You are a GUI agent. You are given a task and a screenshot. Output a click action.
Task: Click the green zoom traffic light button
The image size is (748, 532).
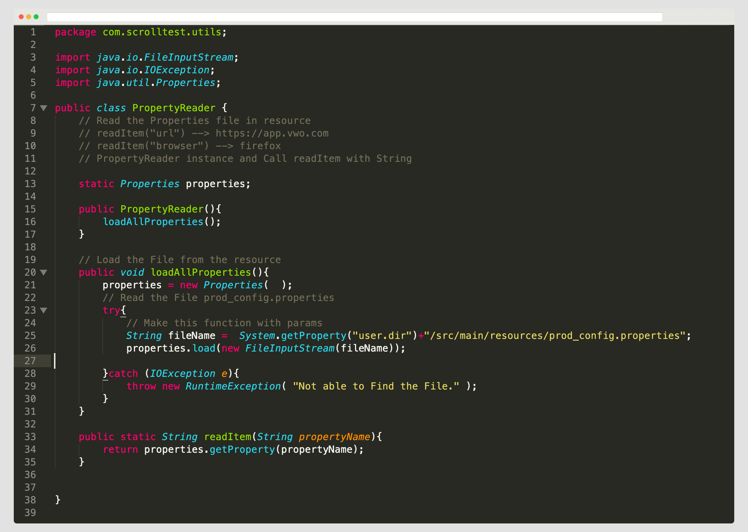click(x=36, y=17)
